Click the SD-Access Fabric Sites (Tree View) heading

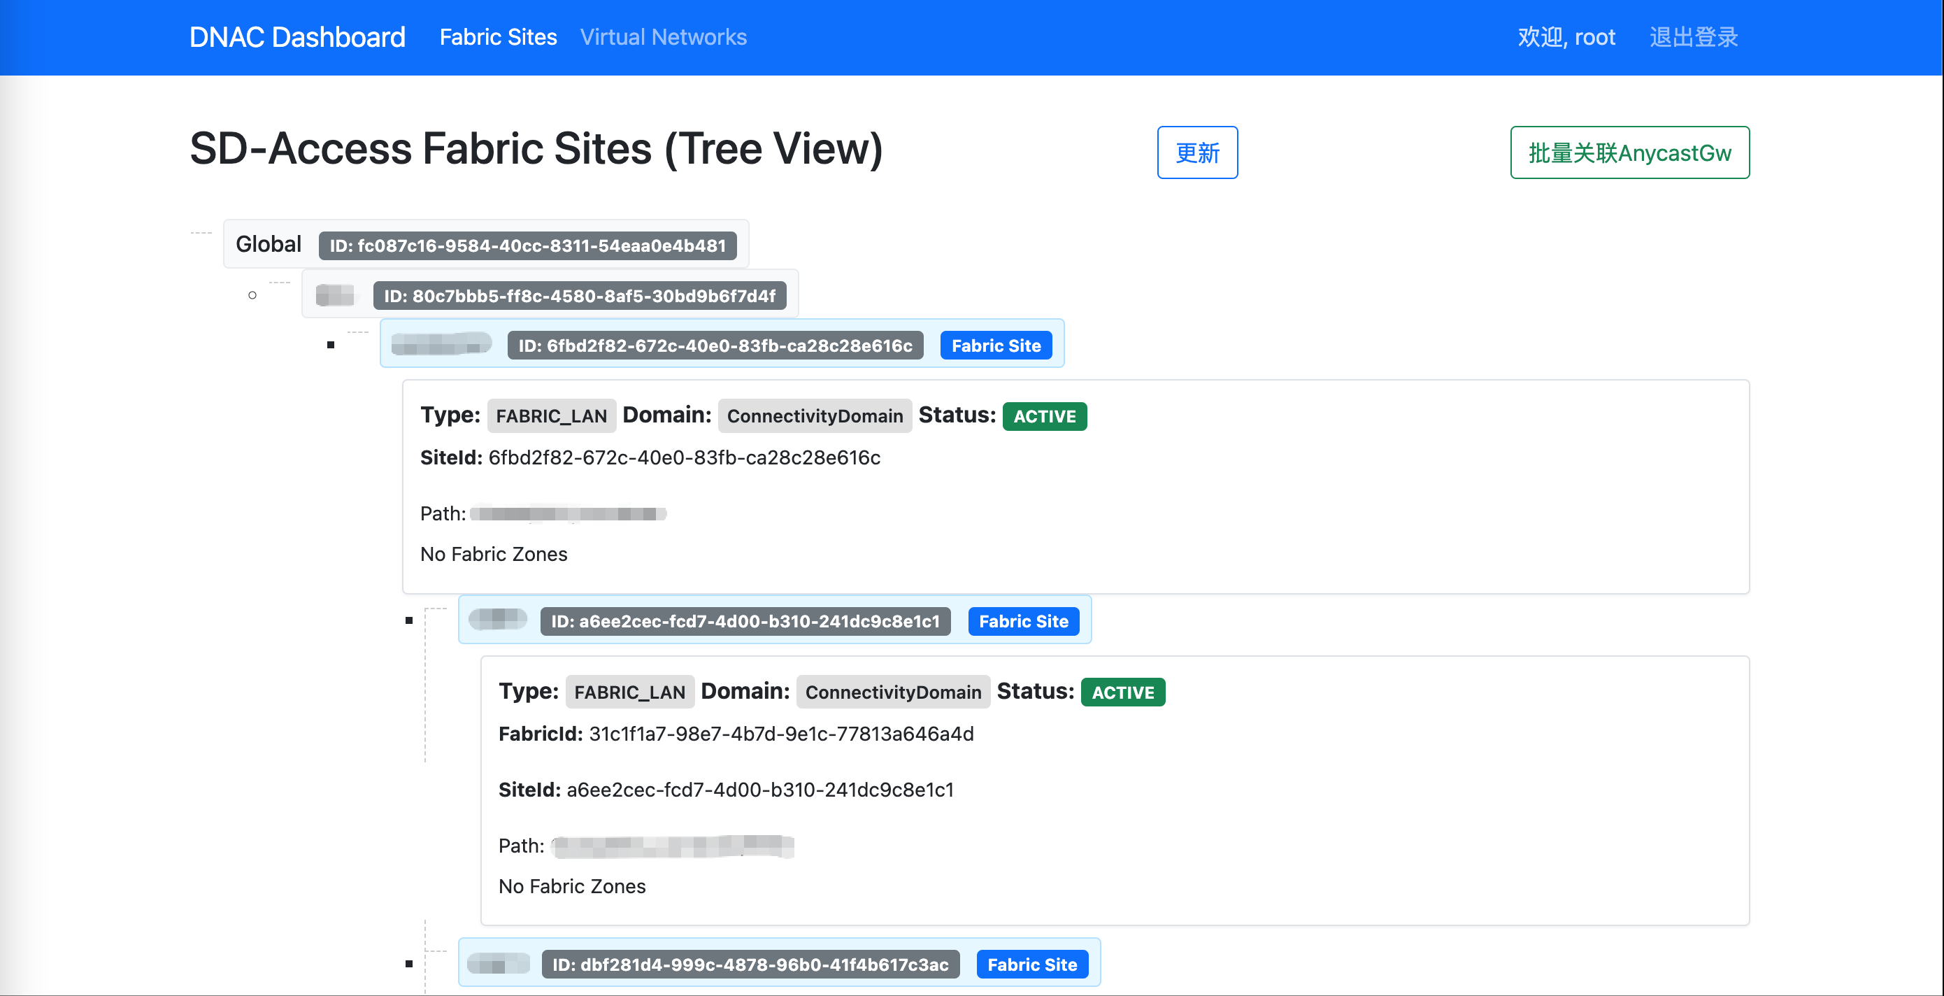tap(536, 149)
